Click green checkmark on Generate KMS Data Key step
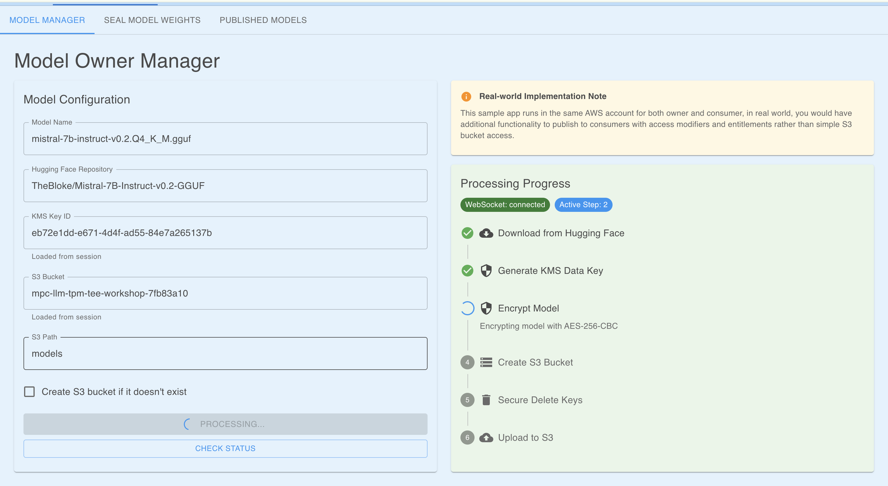The height and width of the screenshot is (486, 888). 467,271
